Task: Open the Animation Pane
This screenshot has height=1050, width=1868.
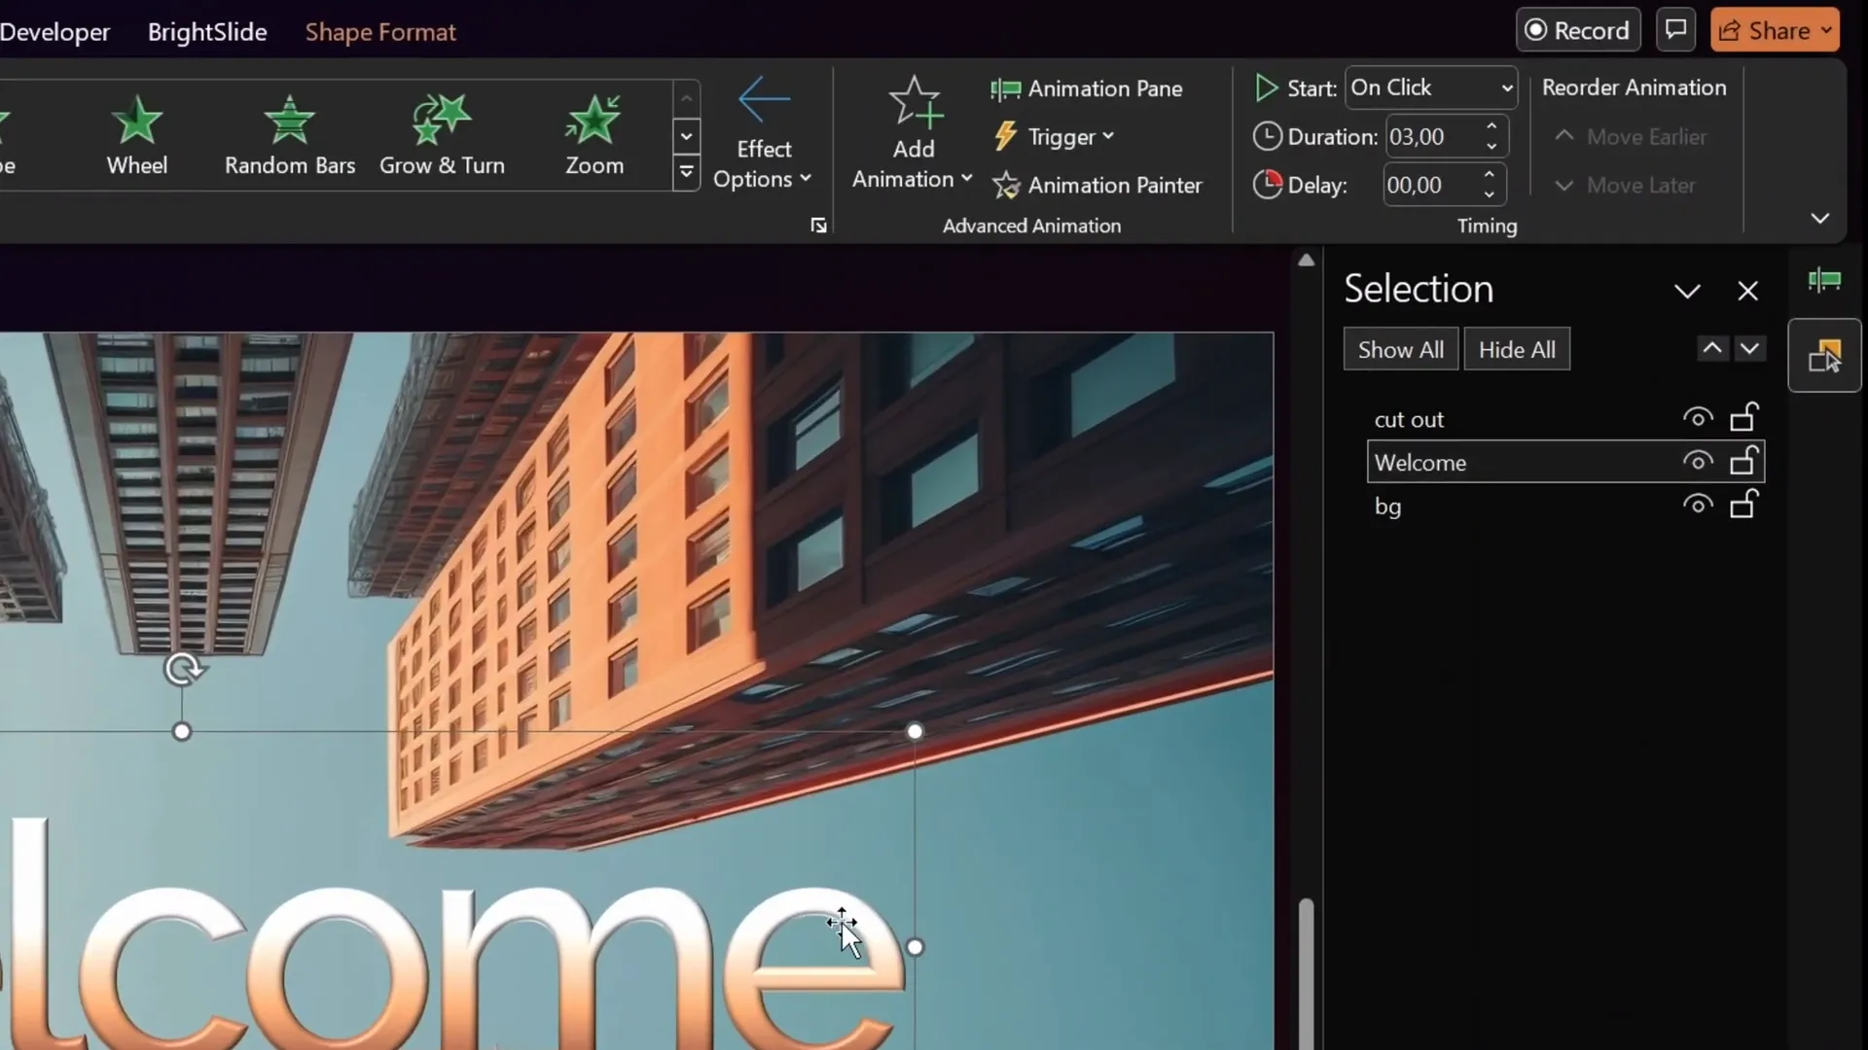Action: (x=1087, y=88)
